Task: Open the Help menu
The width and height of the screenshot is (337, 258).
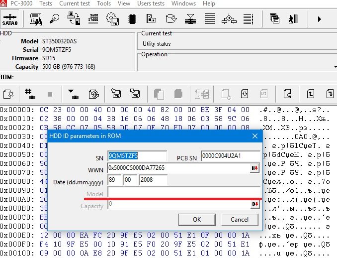Action: click(209, 3)
